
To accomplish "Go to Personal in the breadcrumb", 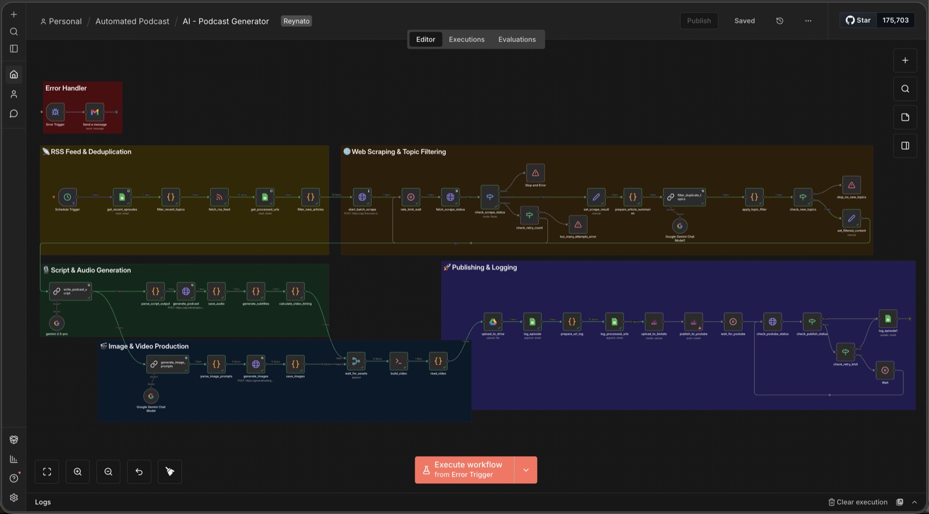I will [61, 21].
